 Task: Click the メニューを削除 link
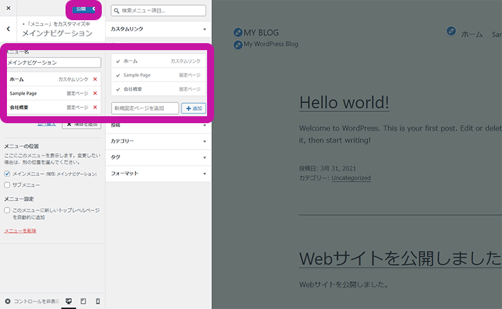(x=20, y=230)
